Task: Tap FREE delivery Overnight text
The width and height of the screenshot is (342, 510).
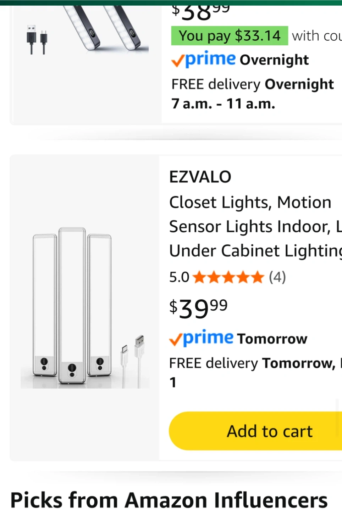Action: pyautogui.click(x=252, y=84)
